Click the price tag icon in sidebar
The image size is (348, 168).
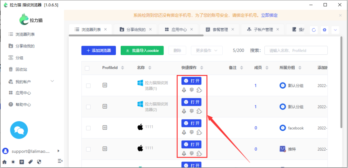point(30,162)
